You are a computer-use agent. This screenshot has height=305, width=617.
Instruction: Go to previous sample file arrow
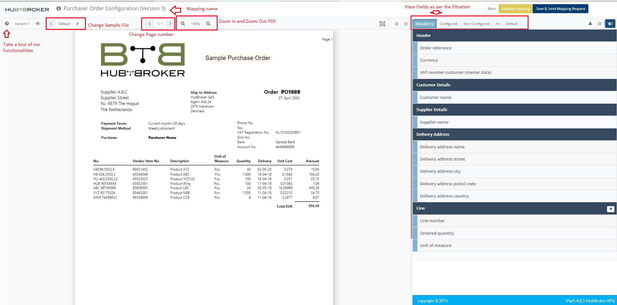[51, 24]
